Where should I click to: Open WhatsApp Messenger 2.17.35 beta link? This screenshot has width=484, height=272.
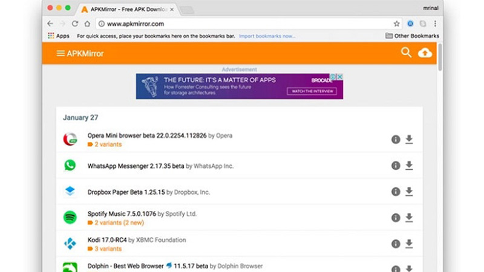coord(136,166)
